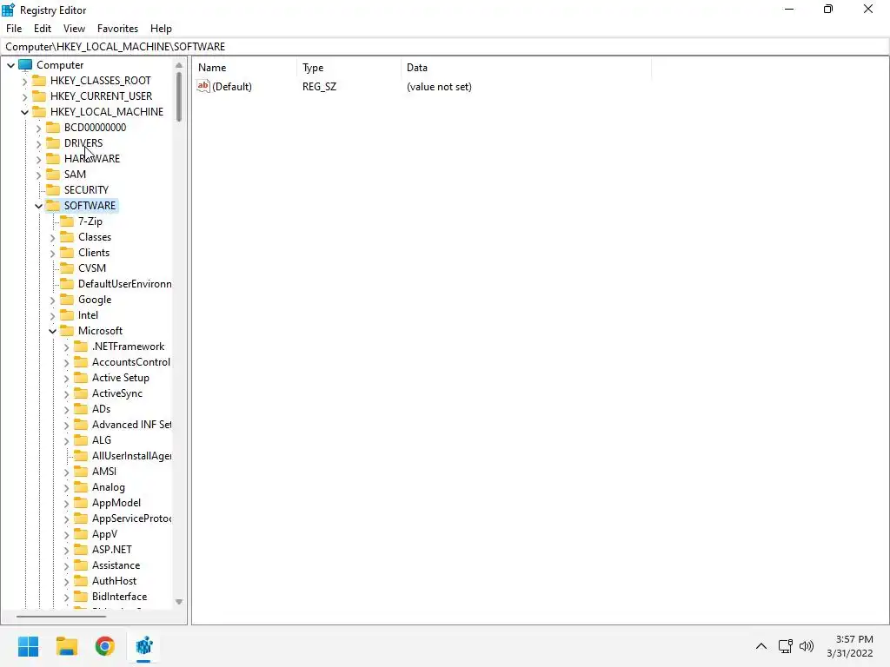Collapse the SOFTWARE key chevron
890x667 pixels.
[38, 206]
